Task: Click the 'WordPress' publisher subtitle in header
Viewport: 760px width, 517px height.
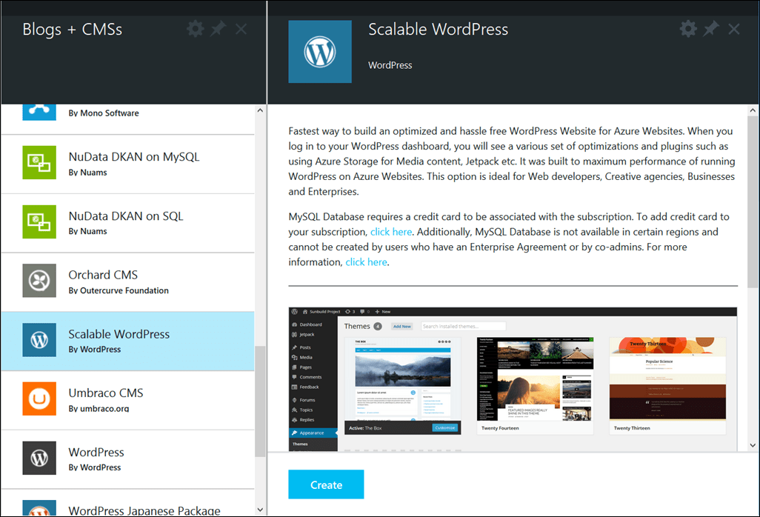Action: 390,65
